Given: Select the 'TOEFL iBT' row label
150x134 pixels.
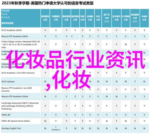Looking at the screenshot, I should (6, 115).
